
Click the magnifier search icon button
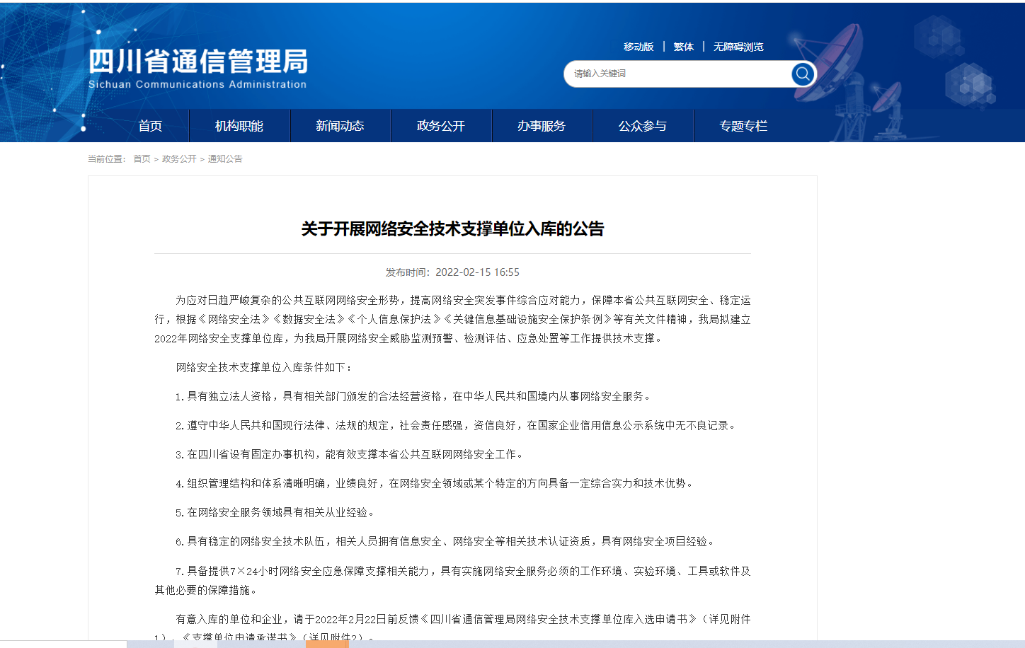tap(803, 74)
